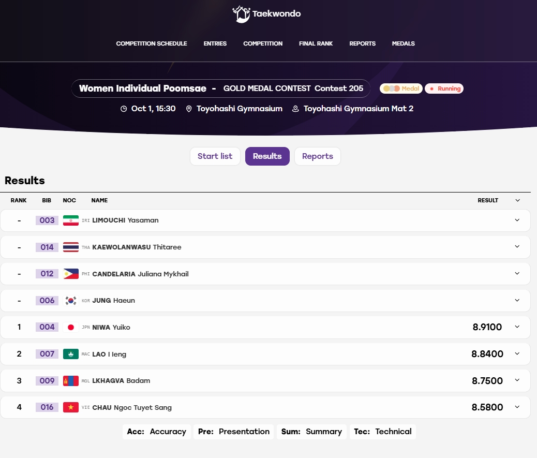Toggle the chevron beside the RESULT column header
Viewport: 537px width, 458px height.
click(x=517, y=200)
